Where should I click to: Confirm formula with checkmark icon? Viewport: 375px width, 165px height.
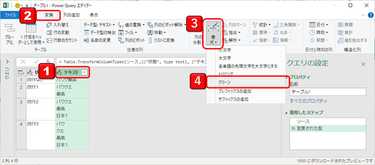(36, 62)
